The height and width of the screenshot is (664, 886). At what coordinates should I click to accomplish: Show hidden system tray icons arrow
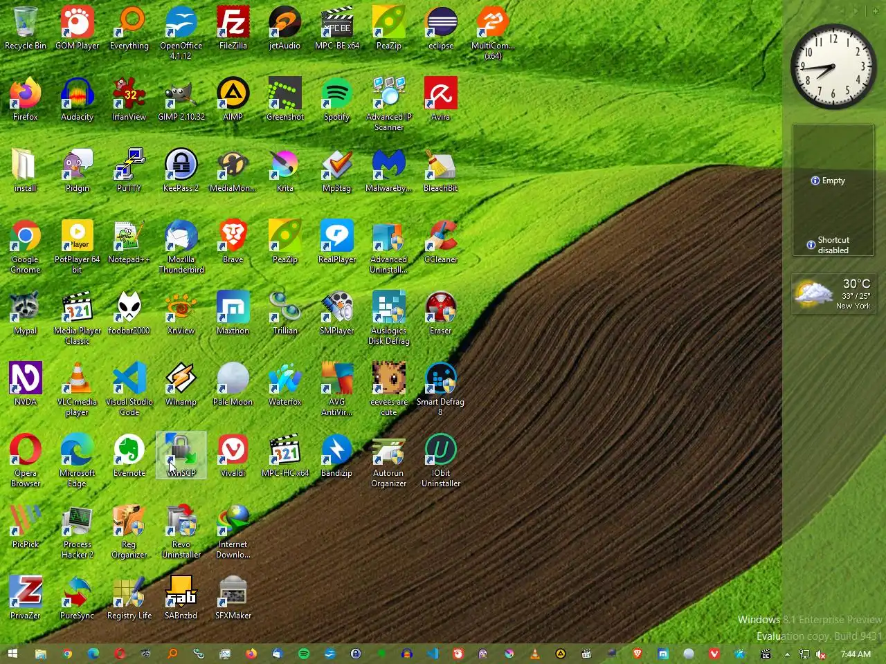click(x=787, y=654)
